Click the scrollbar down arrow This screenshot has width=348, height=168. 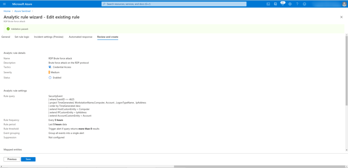[347, 150]
